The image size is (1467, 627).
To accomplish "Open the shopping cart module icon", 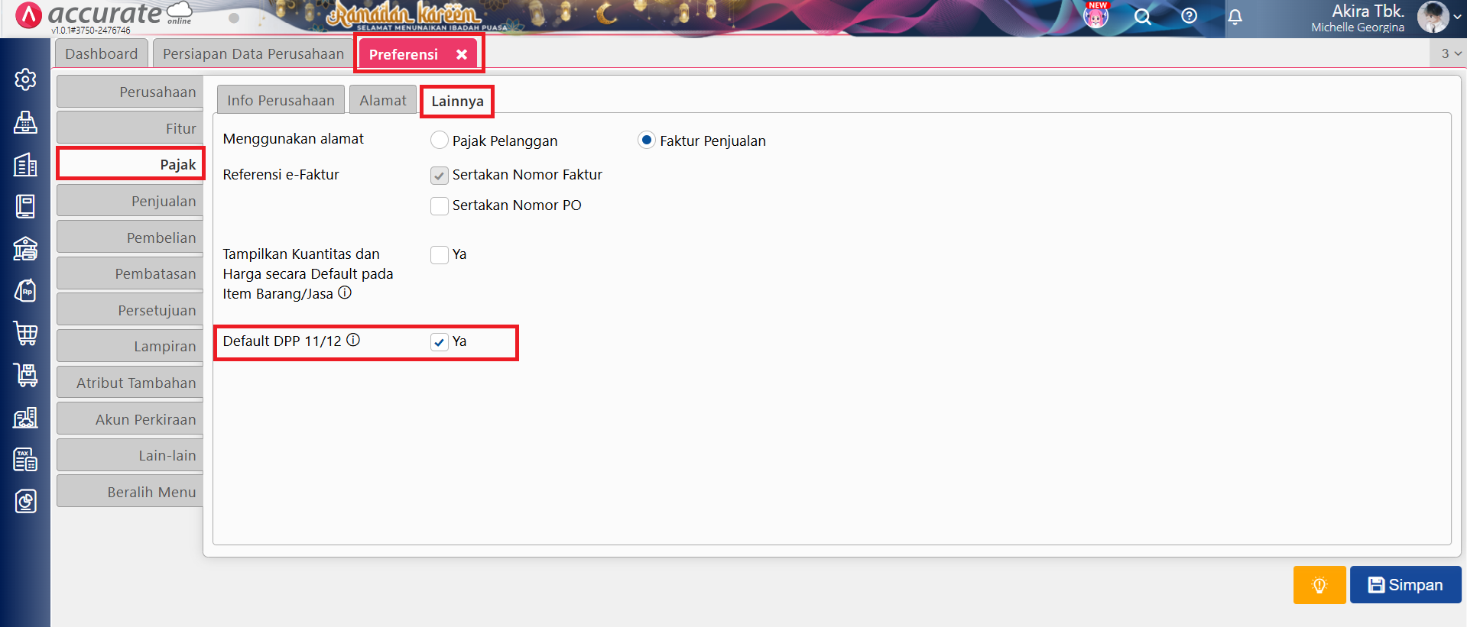I will click(25, 333).
